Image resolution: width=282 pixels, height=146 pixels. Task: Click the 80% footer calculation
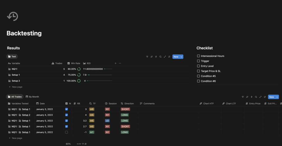point(68,144)
